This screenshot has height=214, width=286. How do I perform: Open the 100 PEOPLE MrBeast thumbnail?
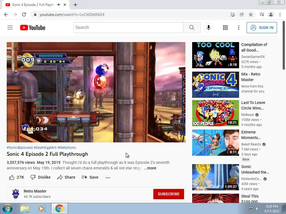pos(215,113)
